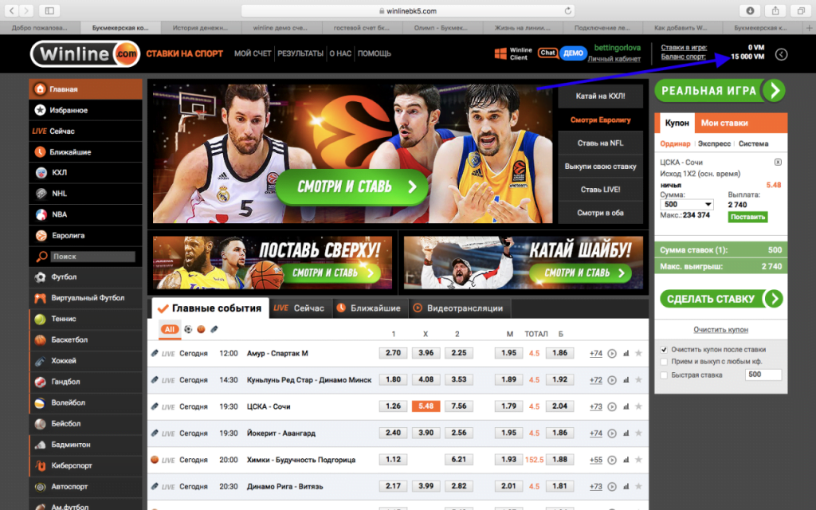Switch to Ближайшие tab above events

[369, 308]
